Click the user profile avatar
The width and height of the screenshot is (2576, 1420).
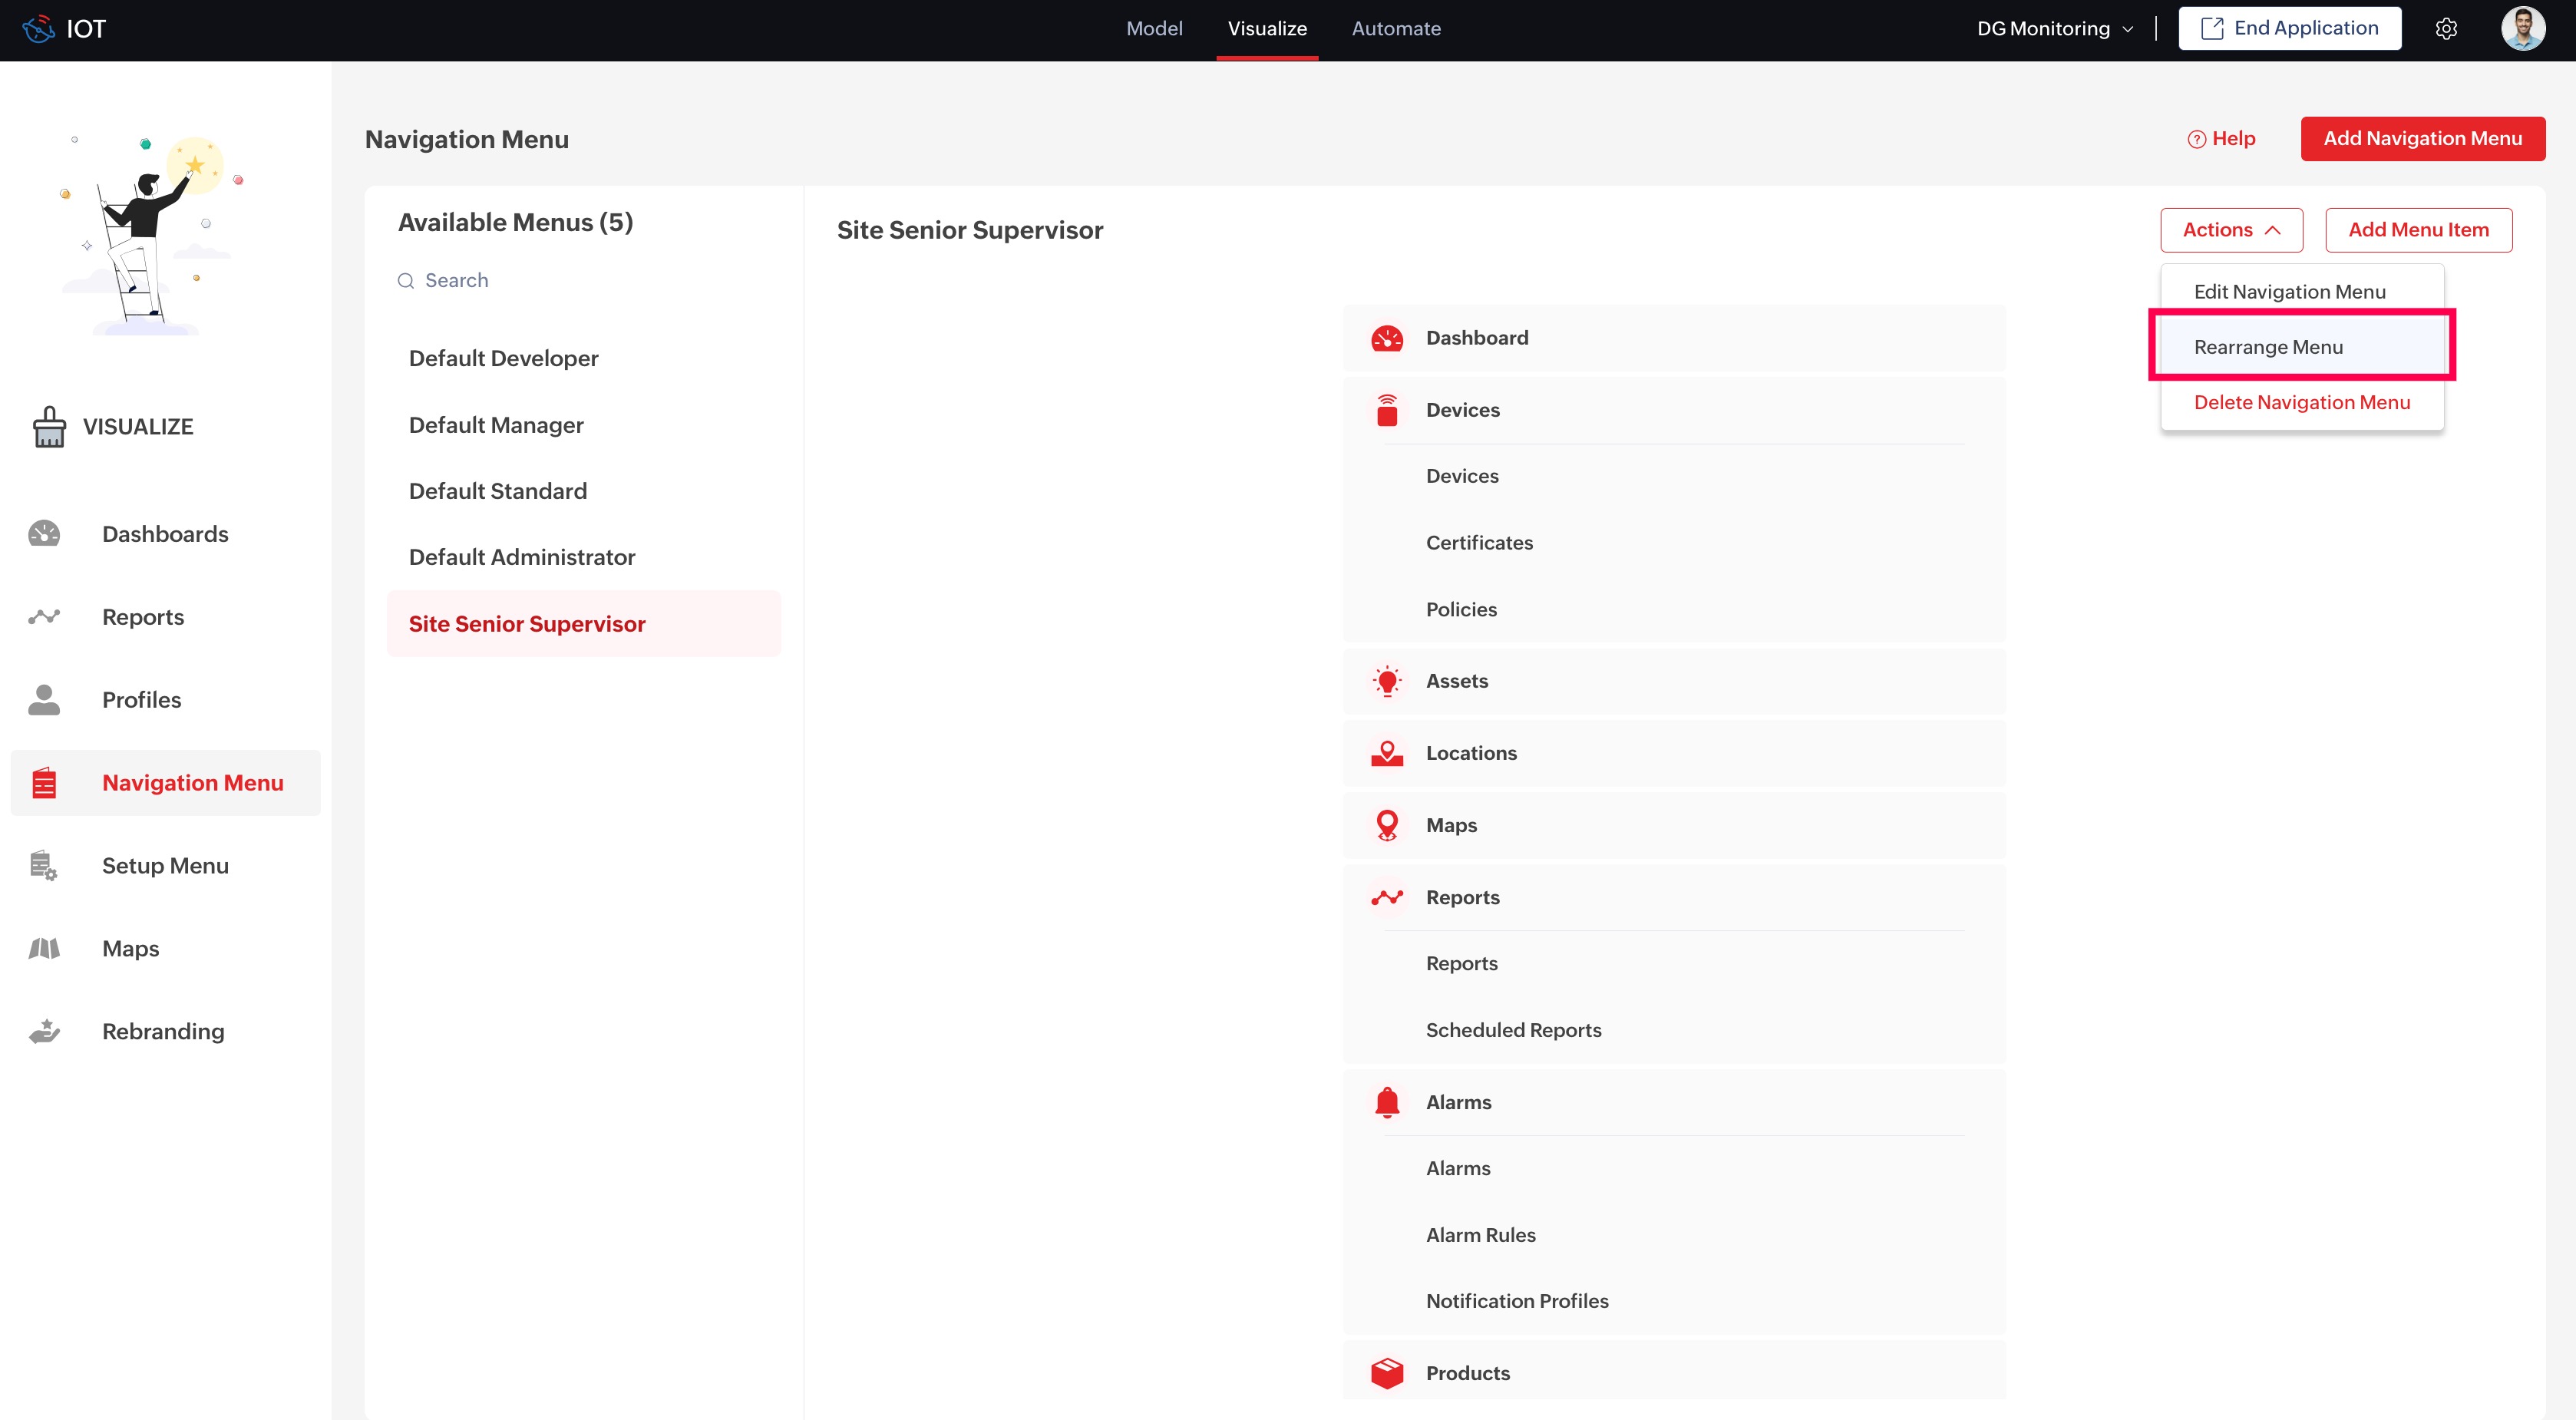pyautogui.click(x=2522, y=29)
